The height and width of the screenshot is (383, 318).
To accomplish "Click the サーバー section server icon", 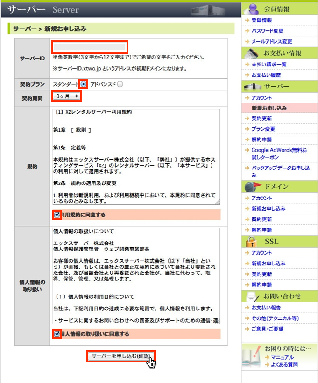I will [253, 87].
